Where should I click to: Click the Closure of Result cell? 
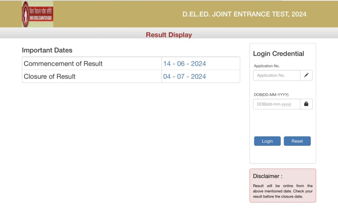[x=92, y=76]
